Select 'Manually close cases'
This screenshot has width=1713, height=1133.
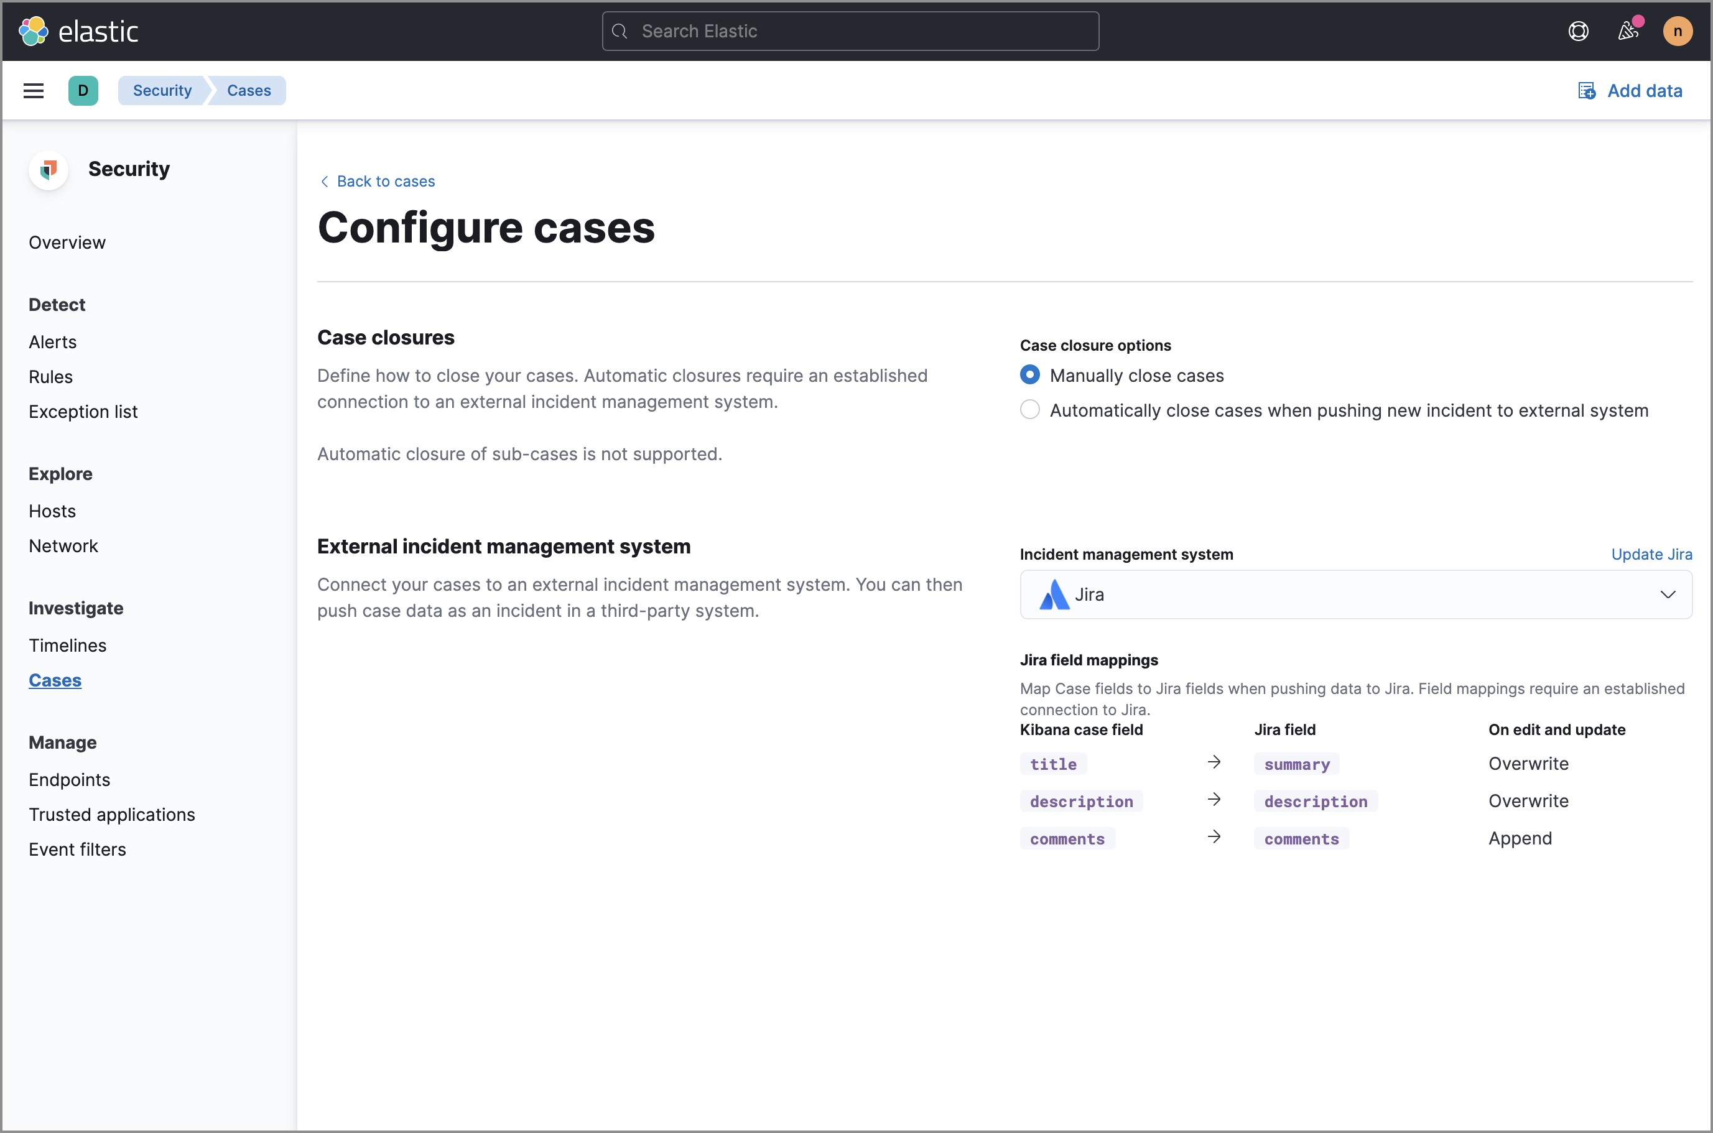coord(1030,374)
